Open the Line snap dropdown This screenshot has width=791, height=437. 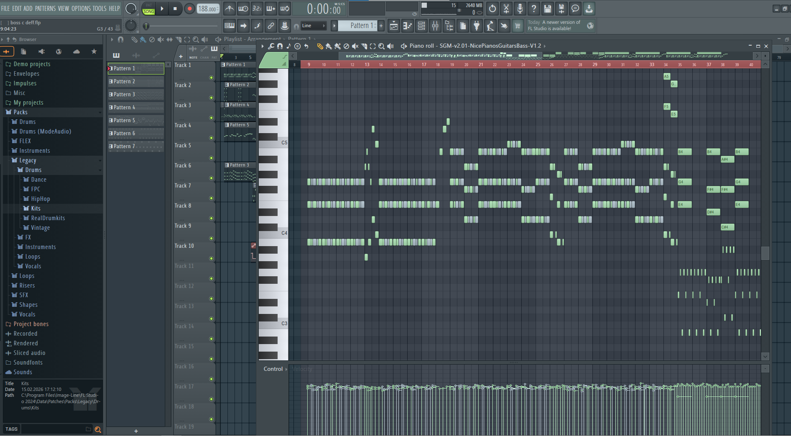tap(313, 26)
